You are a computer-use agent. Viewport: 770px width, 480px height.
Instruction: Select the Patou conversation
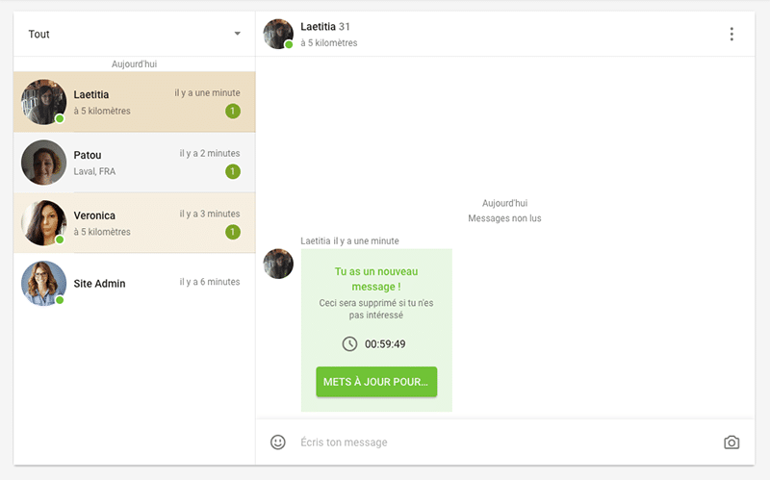[135, 162]
